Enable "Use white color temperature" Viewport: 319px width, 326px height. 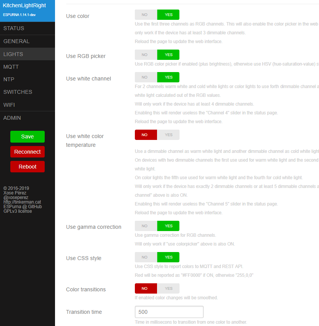point(168,135)
